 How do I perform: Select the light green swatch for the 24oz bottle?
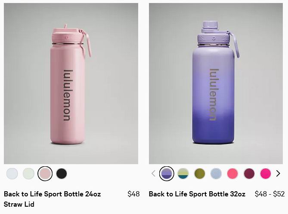pos(28,174)
